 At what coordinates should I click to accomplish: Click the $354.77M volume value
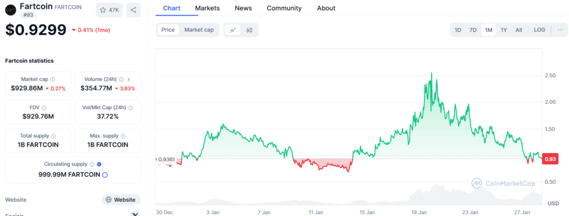pyautogui.click(x=96, y=88)
